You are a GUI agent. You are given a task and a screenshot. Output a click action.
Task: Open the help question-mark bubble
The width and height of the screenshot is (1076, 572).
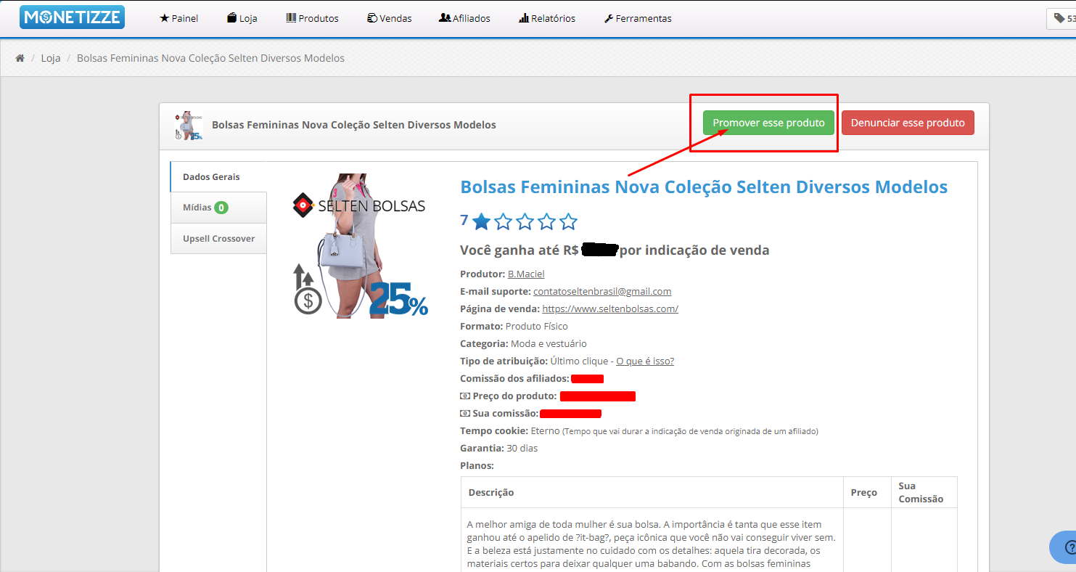click(1064, 547)
